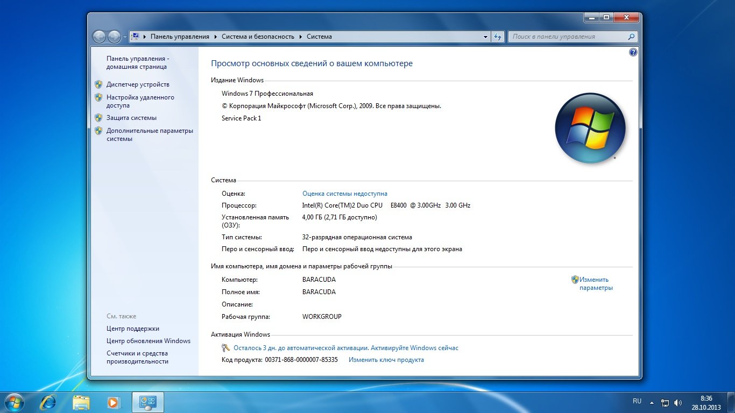Open Центр обновления Windows link
The width and height of the screenshot is (735, 413).
click(x=149, y=341)
